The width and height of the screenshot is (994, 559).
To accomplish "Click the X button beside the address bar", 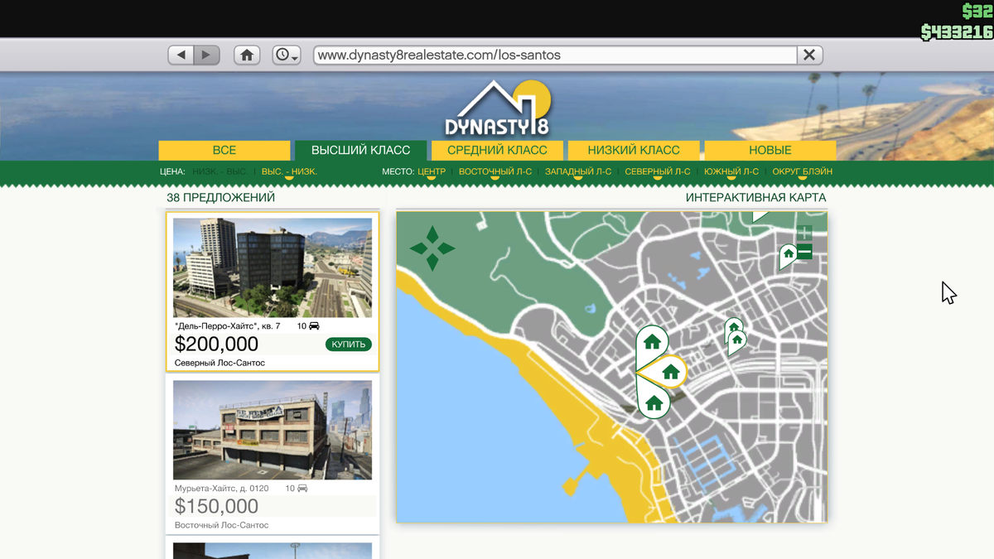I will [x=809, y=55].
